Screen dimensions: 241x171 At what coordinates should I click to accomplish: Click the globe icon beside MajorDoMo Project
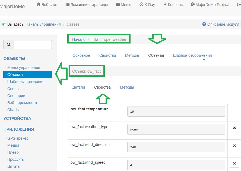193,4
